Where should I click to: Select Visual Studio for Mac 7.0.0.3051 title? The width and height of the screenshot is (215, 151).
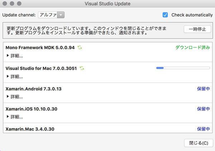point(41,68)
